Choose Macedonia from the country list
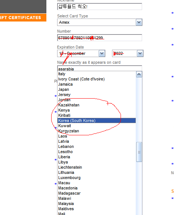Viewport: 174px width, 215px height. (x=96, y=188)
